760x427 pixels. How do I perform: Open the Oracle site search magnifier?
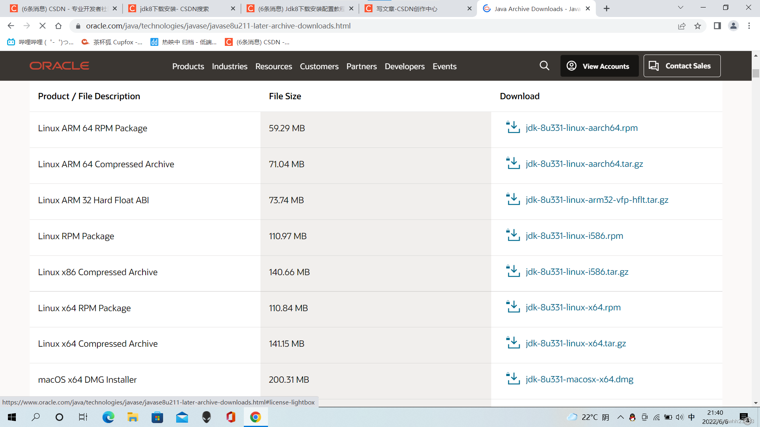pos(544,66)
